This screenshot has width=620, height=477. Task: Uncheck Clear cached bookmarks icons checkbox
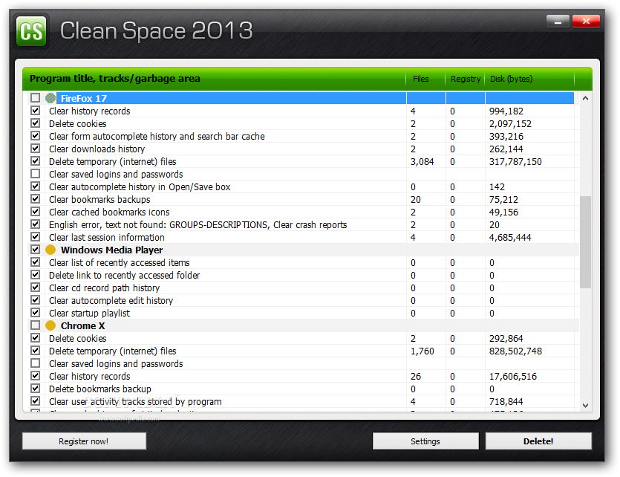pos(35,212)
